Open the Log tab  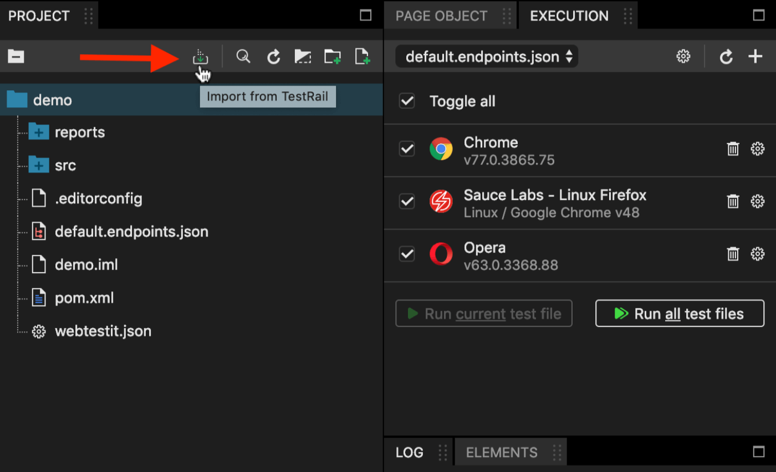(418, 453)
